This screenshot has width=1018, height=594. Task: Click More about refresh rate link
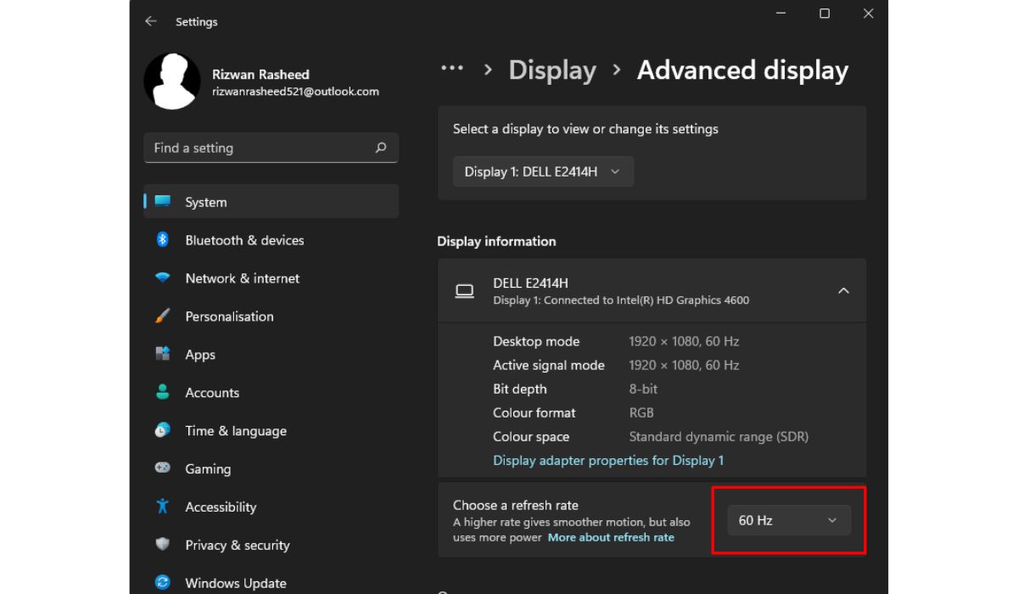tap(611, 537)
